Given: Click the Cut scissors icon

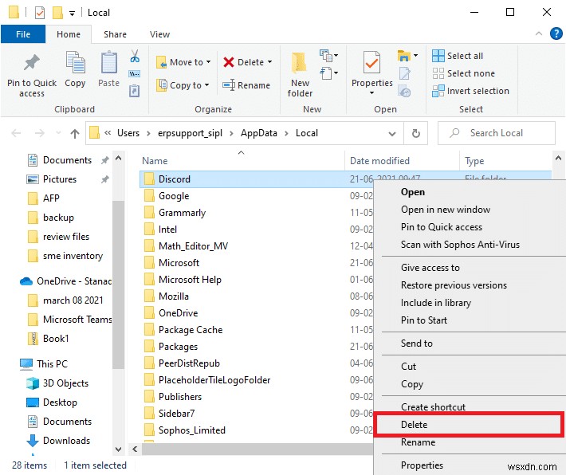Looking at the screenshot, I should pyautogui.click(x=135, y=57).
